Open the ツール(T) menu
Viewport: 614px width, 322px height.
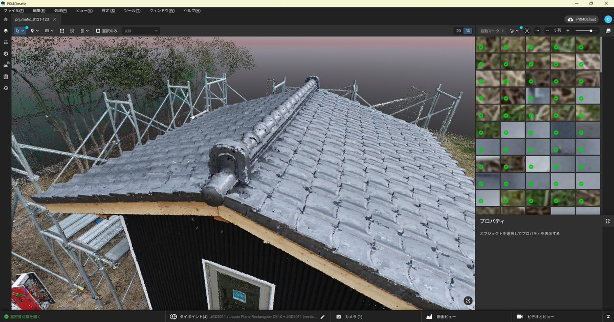133,11
